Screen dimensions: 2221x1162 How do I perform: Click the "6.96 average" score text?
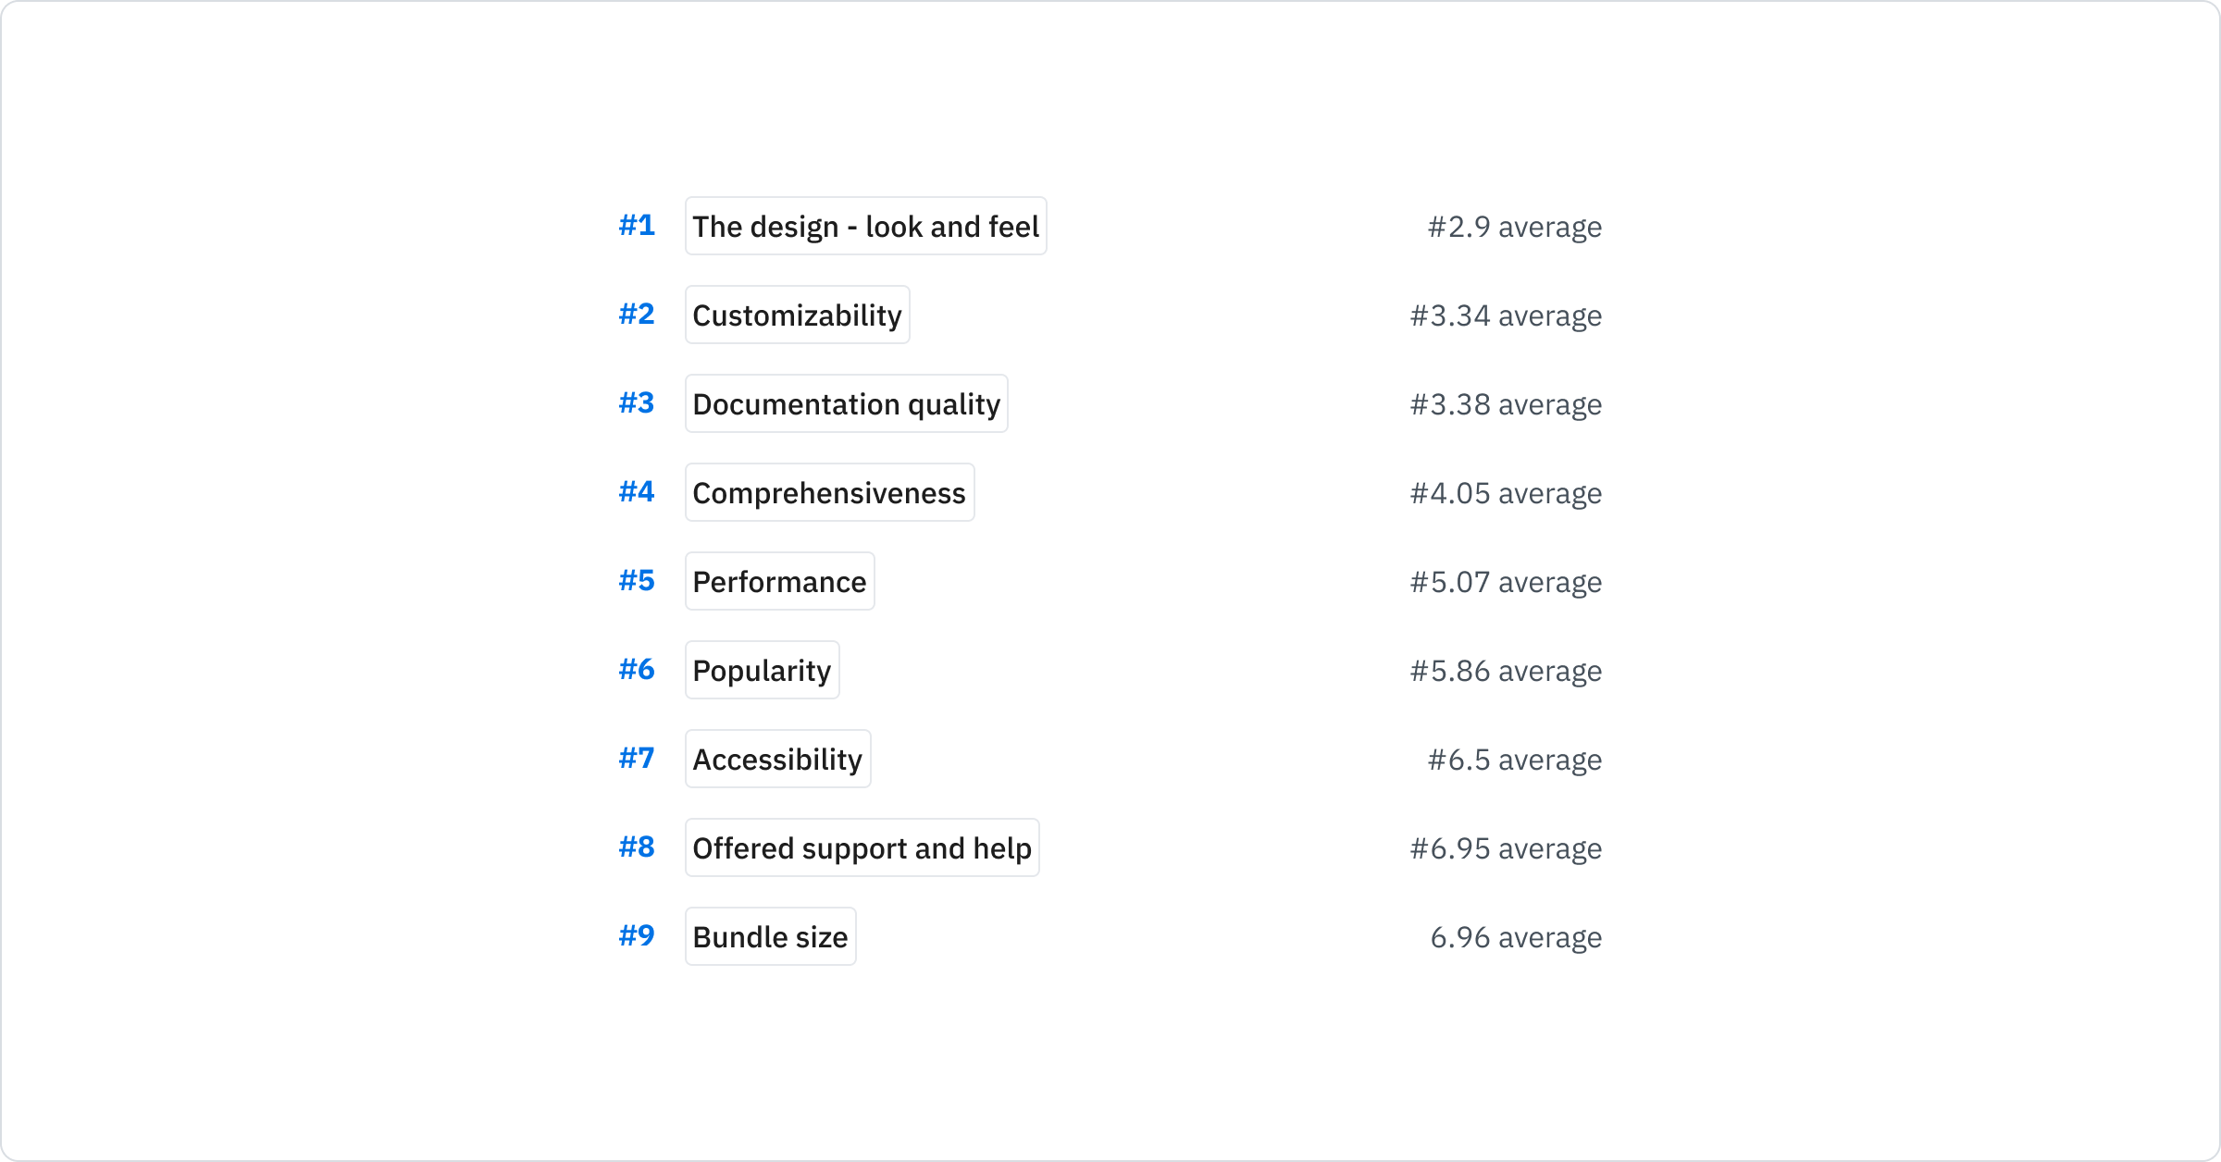[x=1516, y=936]
